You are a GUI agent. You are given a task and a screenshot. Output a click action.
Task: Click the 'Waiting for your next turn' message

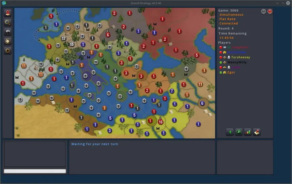point(95,144)
